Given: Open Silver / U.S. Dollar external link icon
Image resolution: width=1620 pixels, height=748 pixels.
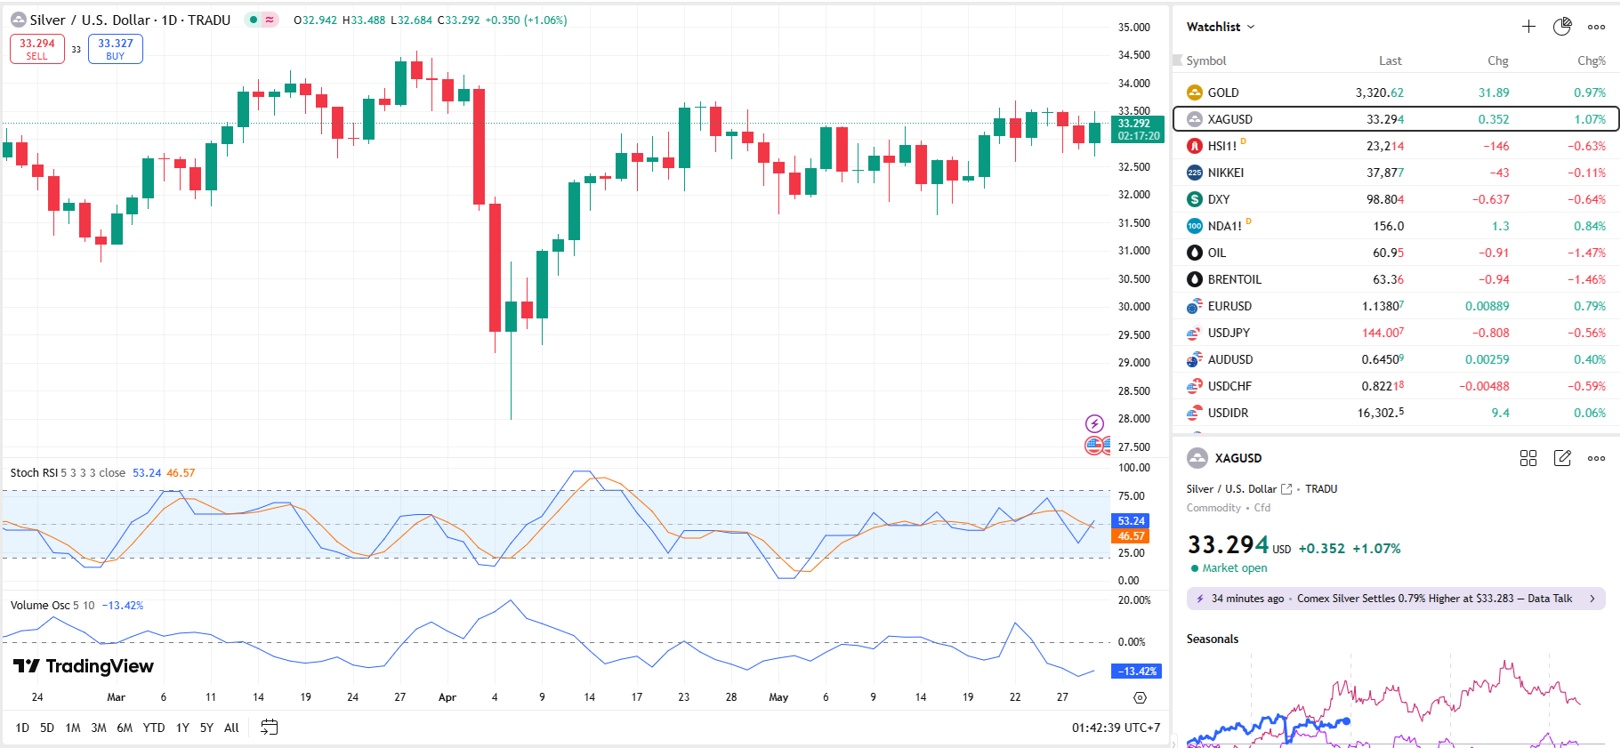Looking at the screenshot, I should 1286,489.
